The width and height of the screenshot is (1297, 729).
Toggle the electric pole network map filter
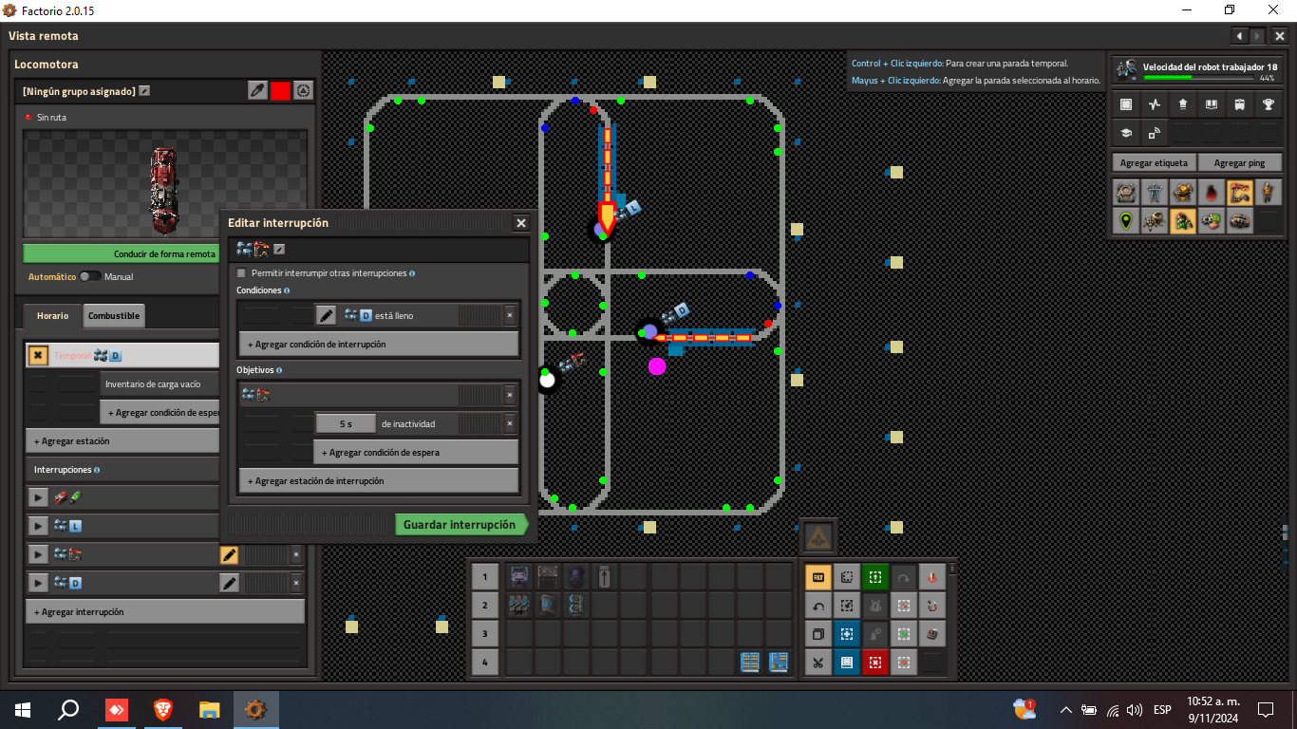(1154, 194)
